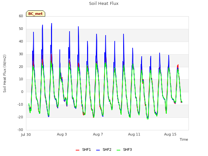
Task: Click the 'Jul 30' x-axis tick label
Action: coord(26,135)
